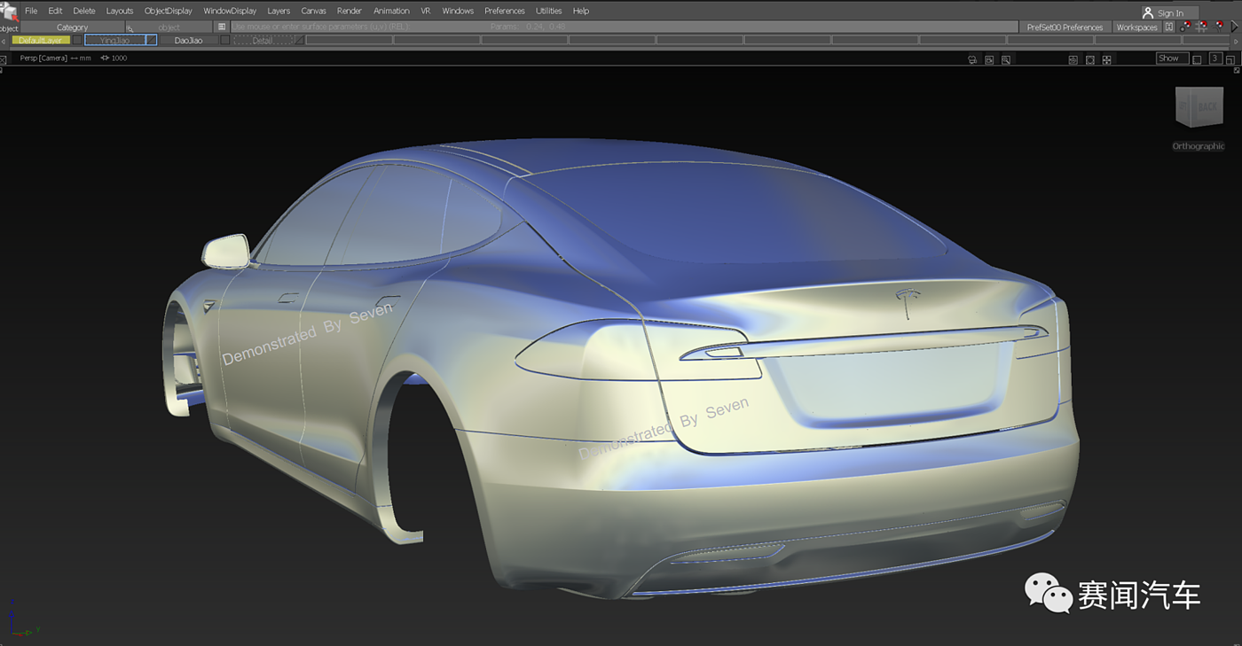1242x646 pixels.
Task: Click the Sign In button
Action: 1169,12
